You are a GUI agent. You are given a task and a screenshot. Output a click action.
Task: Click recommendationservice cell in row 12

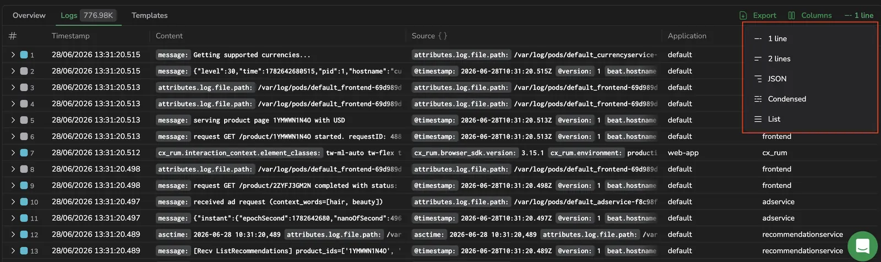pos(803,235)
